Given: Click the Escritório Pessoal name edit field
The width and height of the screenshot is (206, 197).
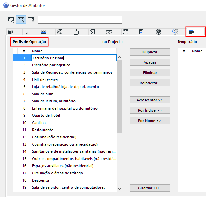Looking at the screenshot, I should tap(74, 58).
